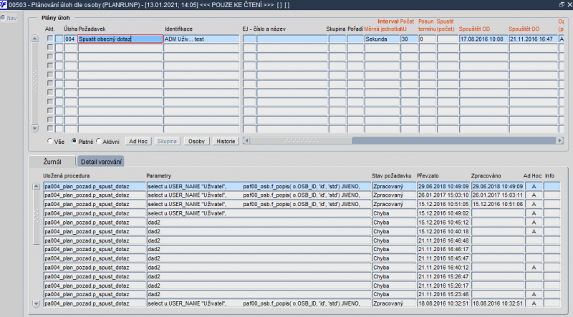Click Převzato value 21.11.2016 15:26:17
573x317 pixels.
coord(443,286)
